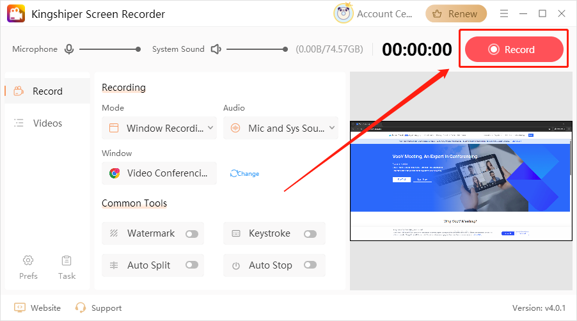
Task: Click the Auto Split icon
Action: click(114, 265)
